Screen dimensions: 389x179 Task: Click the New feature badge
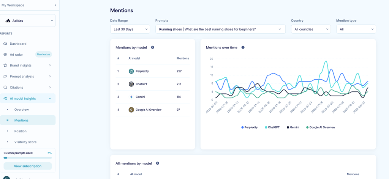tap(43, 55)
